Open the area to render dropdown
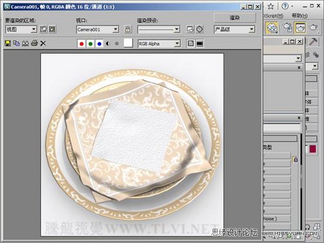 click(x=21, y=29)
